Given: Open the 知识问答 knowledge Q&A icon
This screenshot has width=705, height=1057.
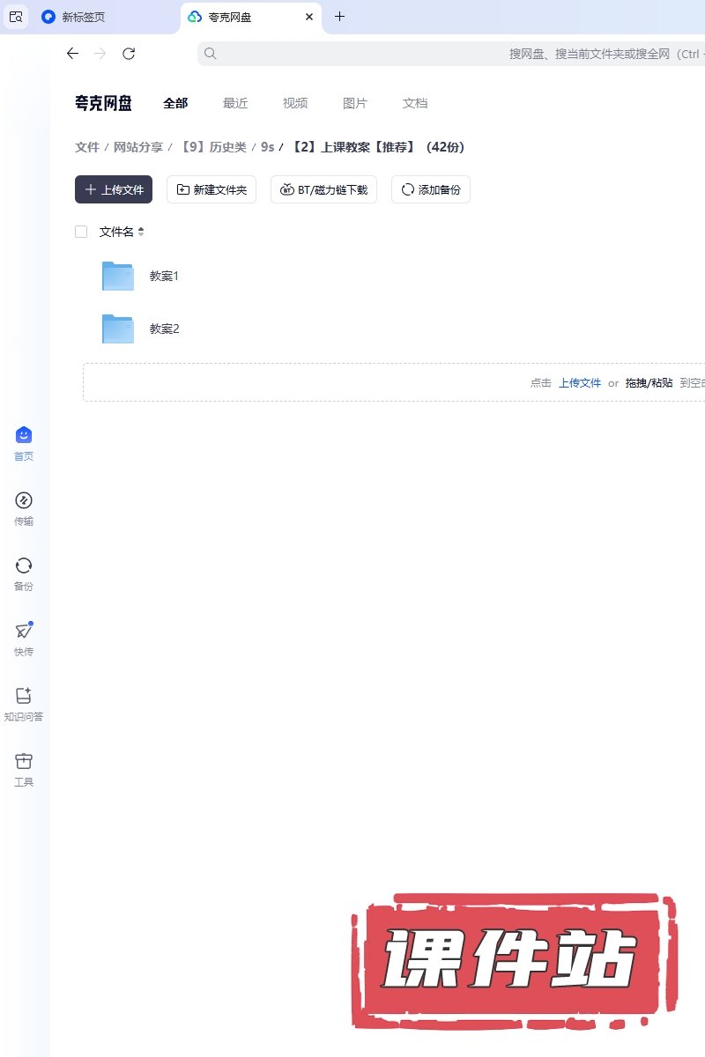Looking at the screenshot, I should 24,697.
